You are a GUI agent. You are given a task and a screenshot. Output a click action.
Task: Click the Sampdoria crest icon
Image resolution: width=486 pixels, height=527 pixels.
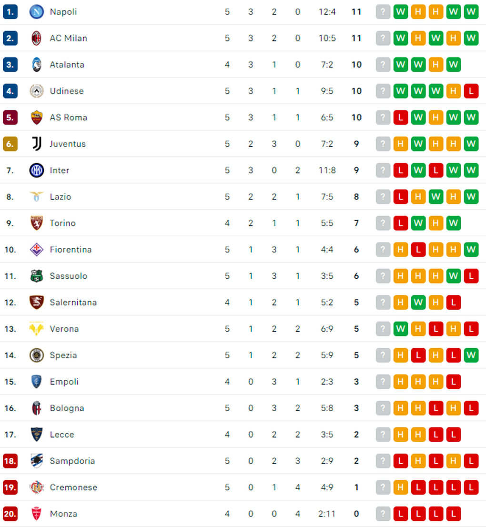(36, 461)
